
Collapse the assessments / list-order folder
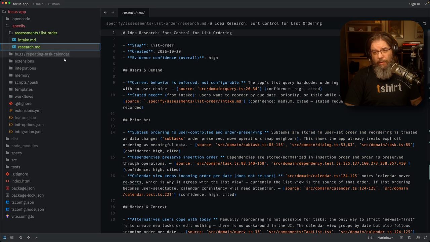[x=33, y=33]
